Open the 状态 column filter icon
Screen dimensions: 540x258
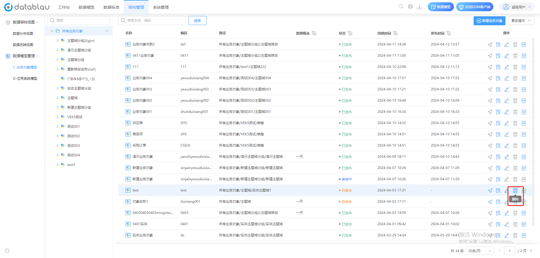click(350, 33)
